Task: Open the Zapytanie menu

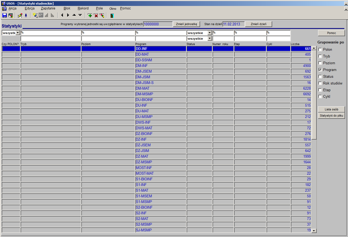Action: pos(48,8)
